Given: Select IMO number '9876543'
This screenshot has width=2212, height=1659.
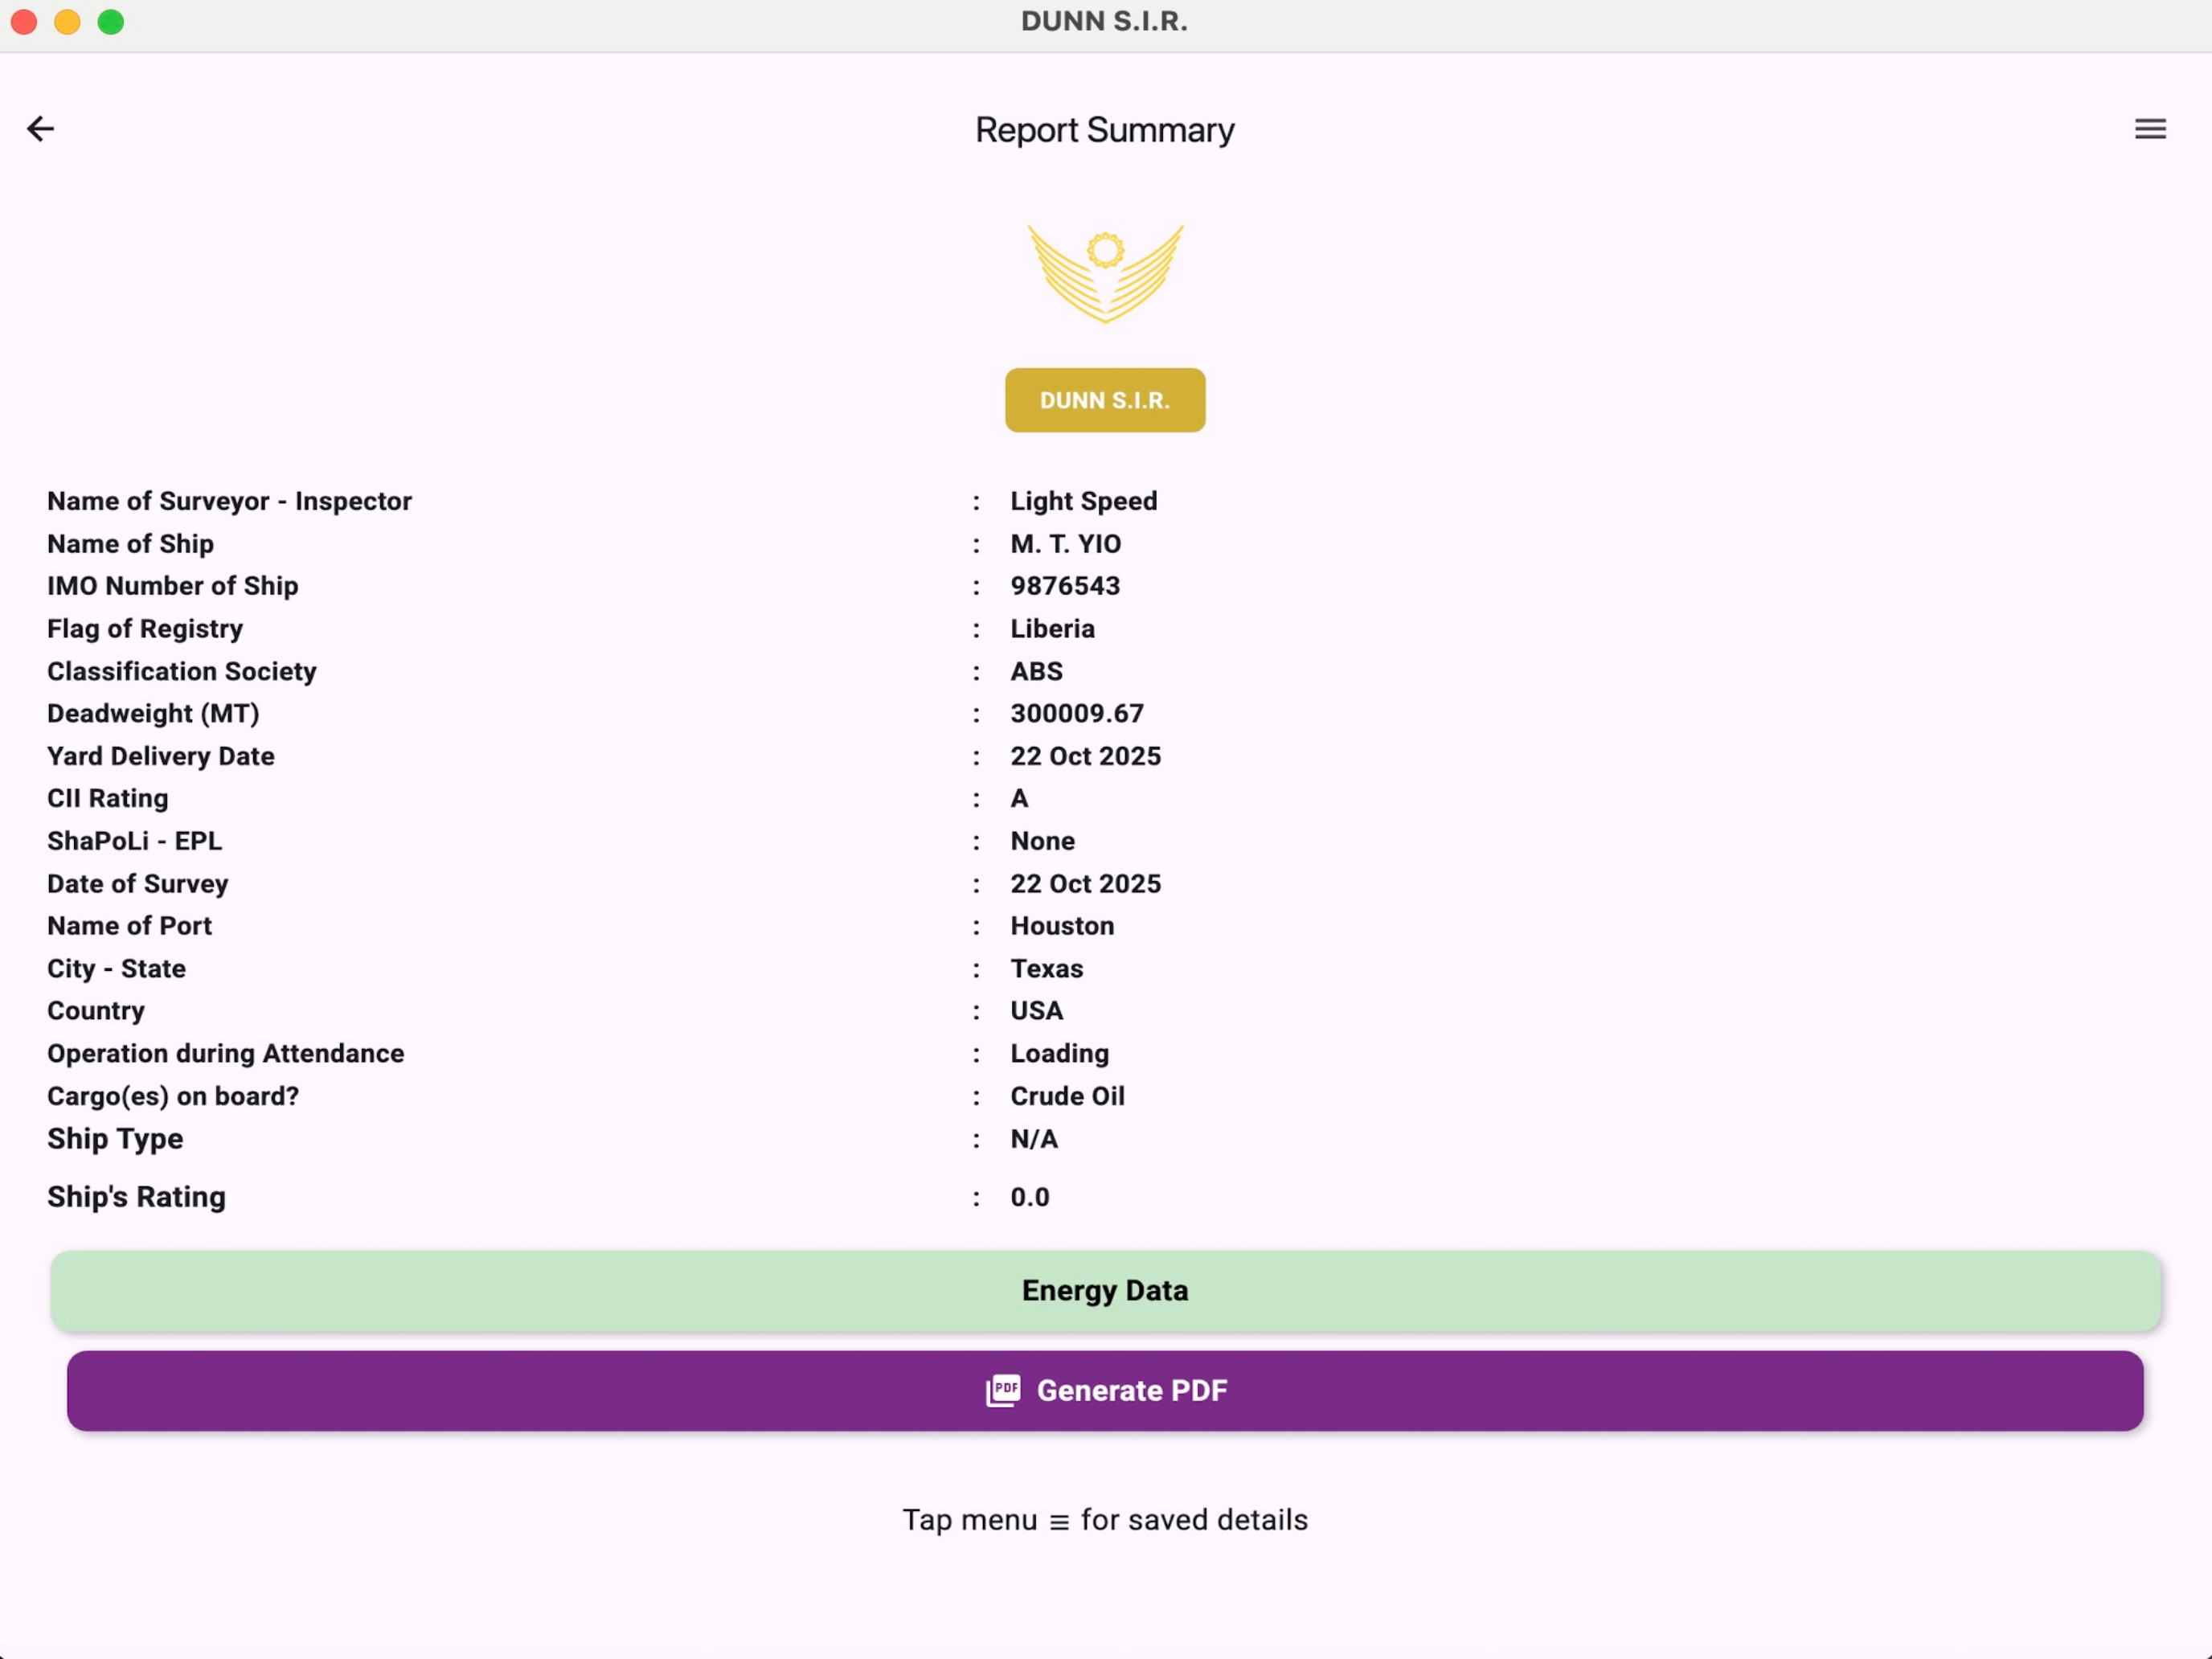Looking at the screenshot, I should click(x=1065, y=586).
